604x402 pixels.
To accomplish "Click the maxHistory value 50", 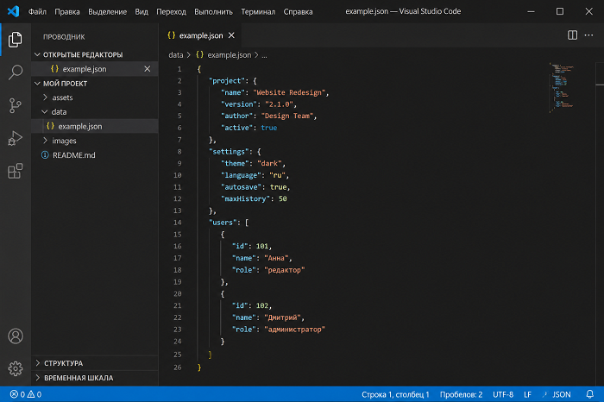I will (x=283, y=198).
